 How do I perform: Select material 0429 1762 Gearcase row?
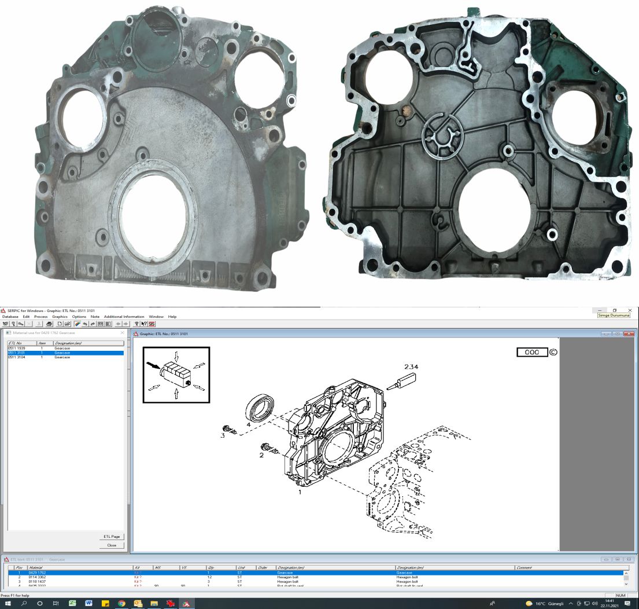[316, 573]
